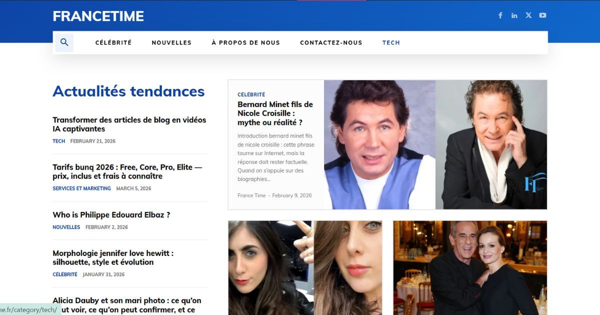Select the Bernard Minet article excerpt text
This screenshot has width=600, height=315.
point(276,157)
